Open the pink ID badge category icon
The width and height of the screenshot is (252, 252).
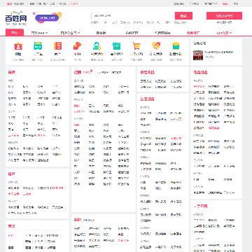click(18, 46)
